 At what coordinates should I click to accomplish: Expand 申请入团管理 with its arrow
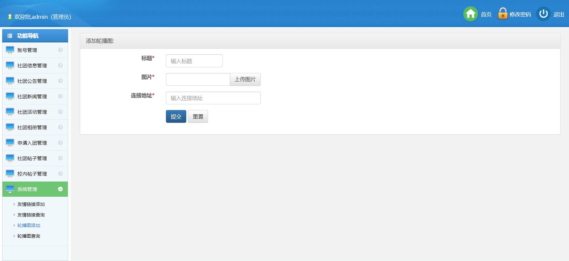[x=60, y=143]
